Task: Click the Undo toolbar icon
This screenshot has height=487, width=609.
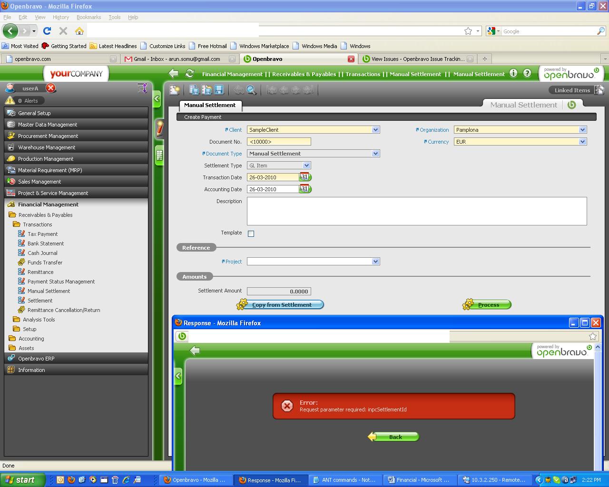Action: (239, 90)
